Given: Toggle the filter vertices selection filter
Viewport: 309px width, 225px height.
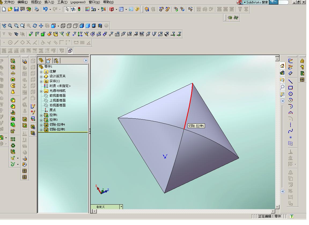Looking at the screenshot, I should coord(31,34).
